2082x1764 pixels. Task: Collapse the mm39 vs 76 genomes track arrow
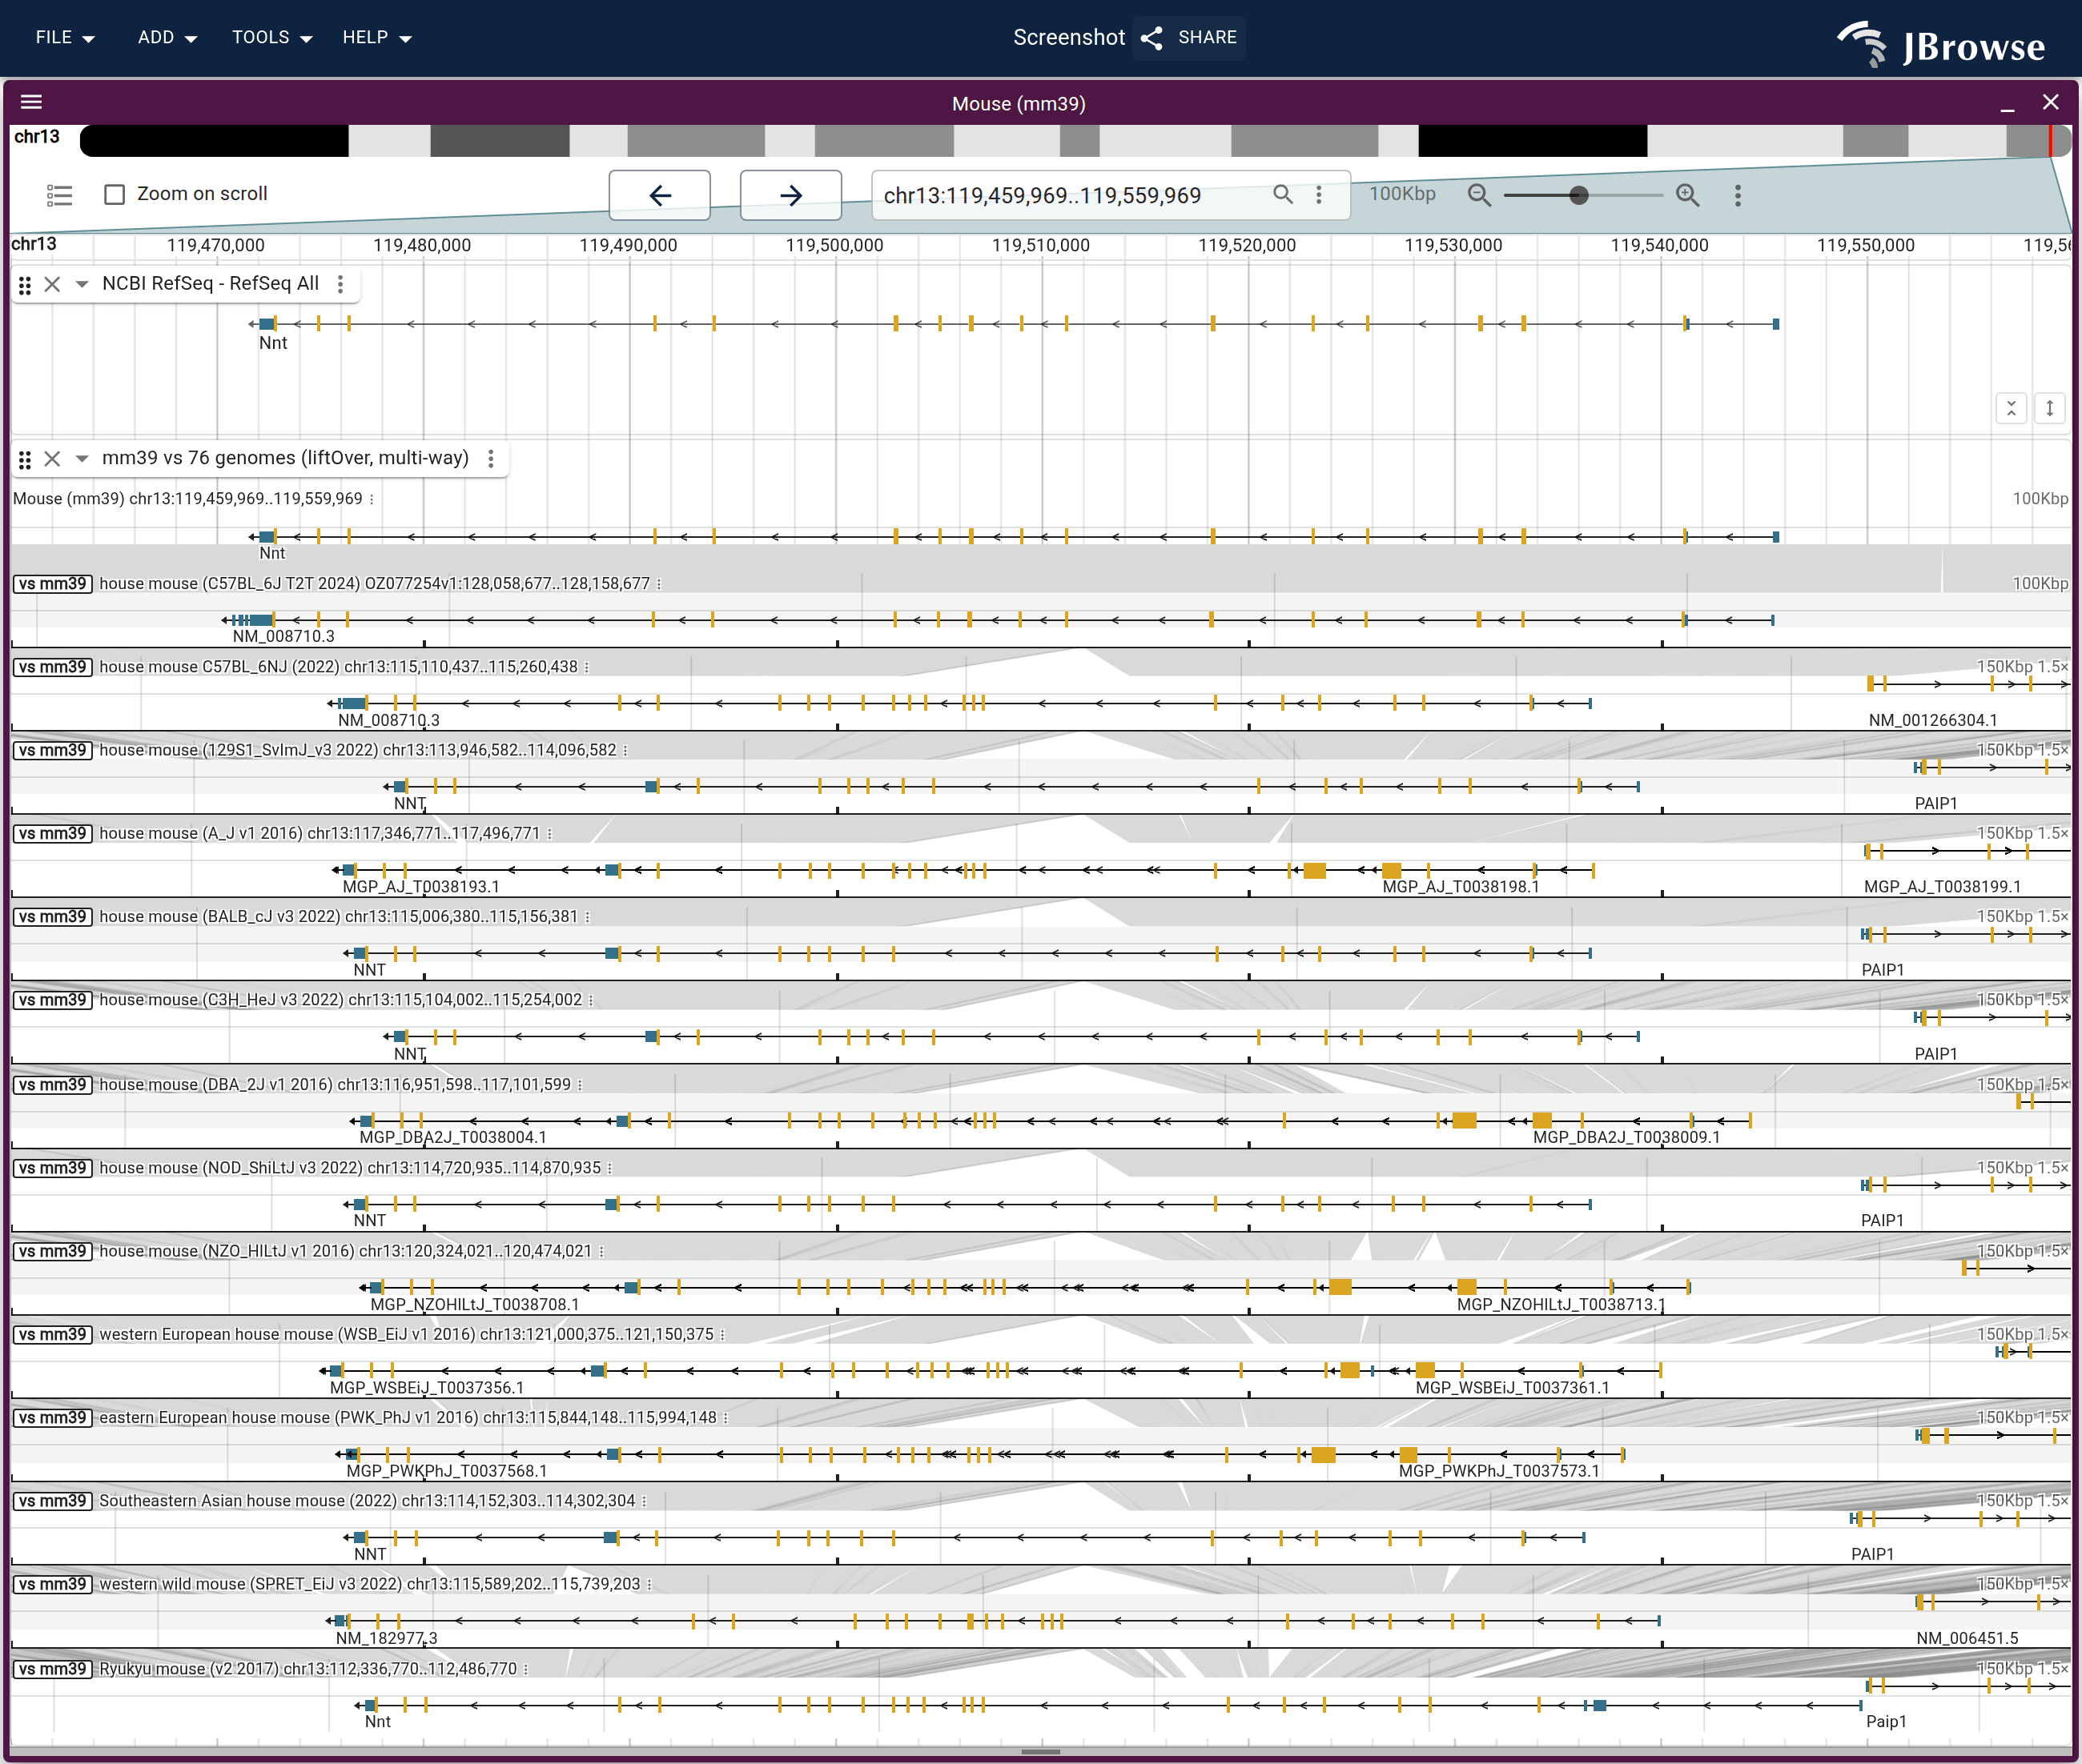point(82,459)
